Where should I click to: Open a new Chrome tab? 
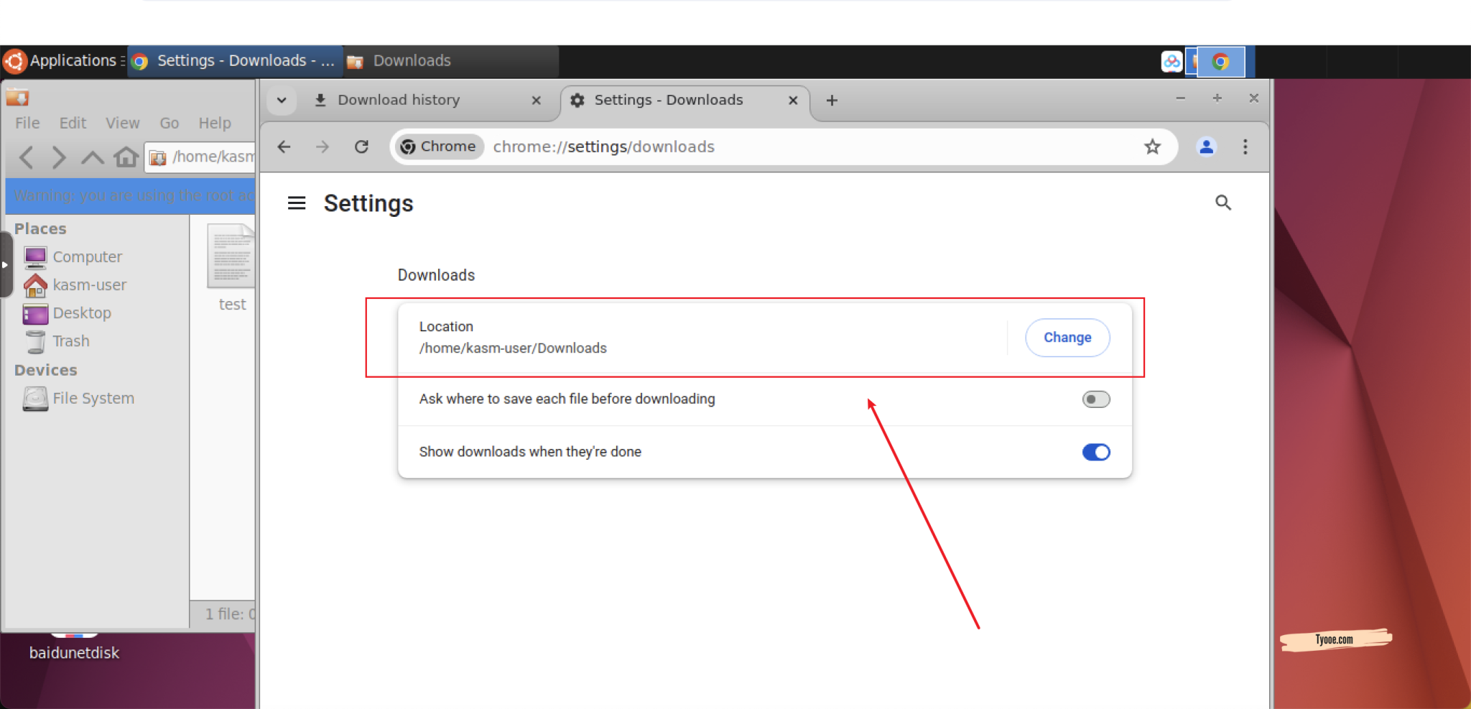point(832,101)
